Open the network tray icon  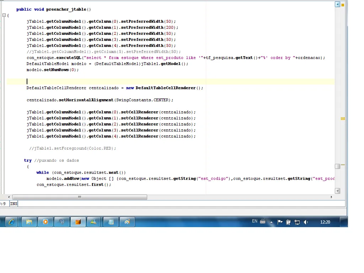pyautogui.click(x=297, y=222)
